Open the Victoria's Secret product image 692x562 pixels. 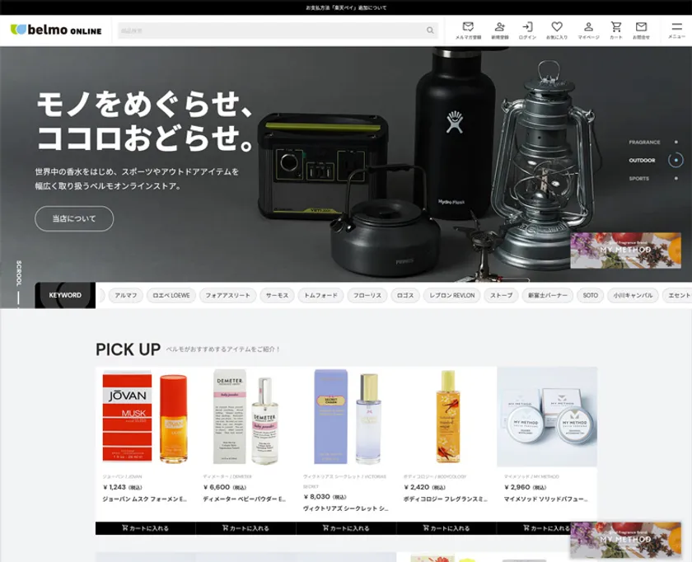[x=347, y=417]
